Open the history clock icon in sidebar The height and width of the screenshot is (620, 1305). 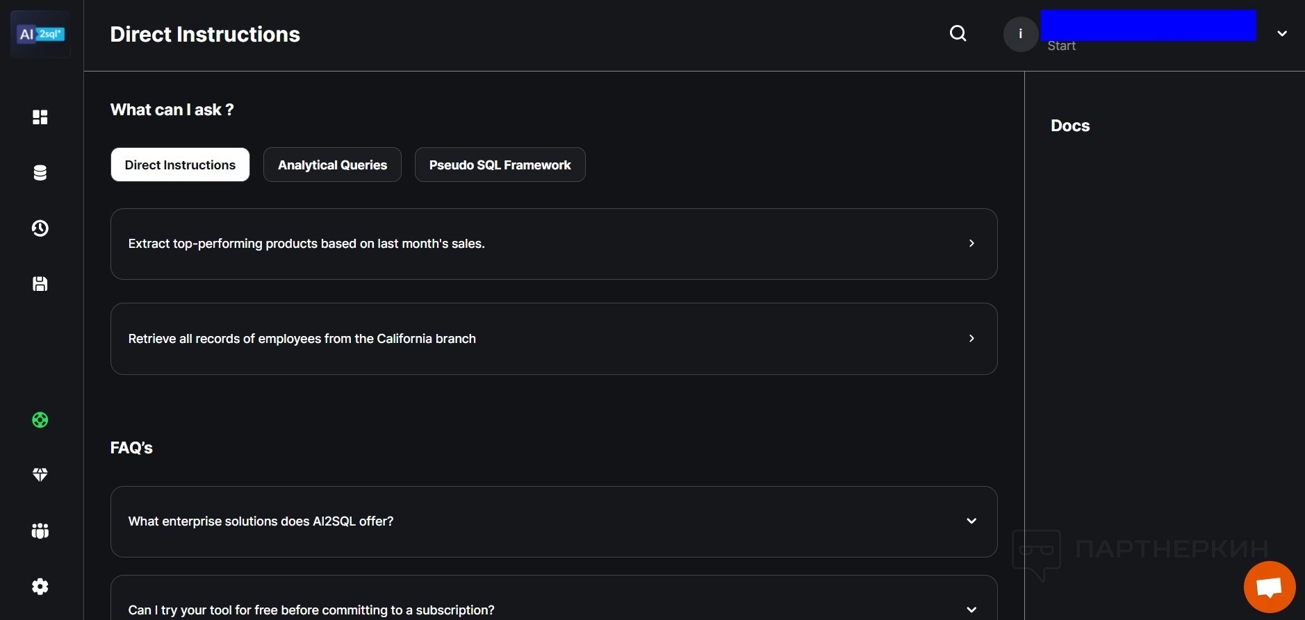[40, 228]
